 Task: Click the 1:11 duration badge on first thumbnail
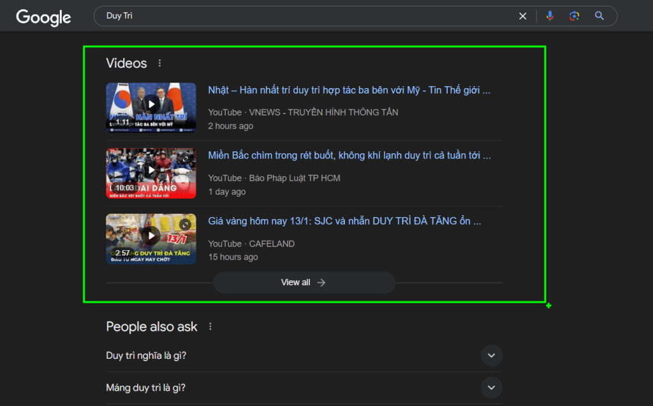tap(122, 122)
